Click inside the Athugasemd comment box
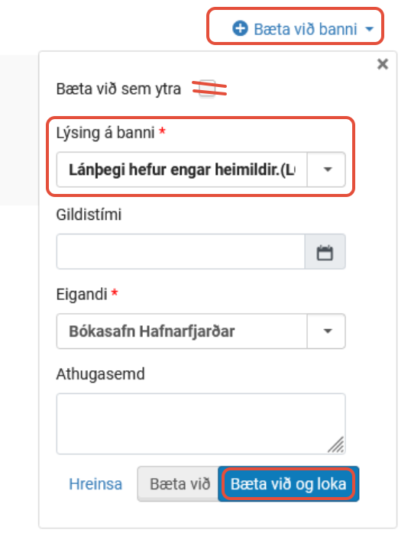411x549 pixels. [x=201, y=424]
